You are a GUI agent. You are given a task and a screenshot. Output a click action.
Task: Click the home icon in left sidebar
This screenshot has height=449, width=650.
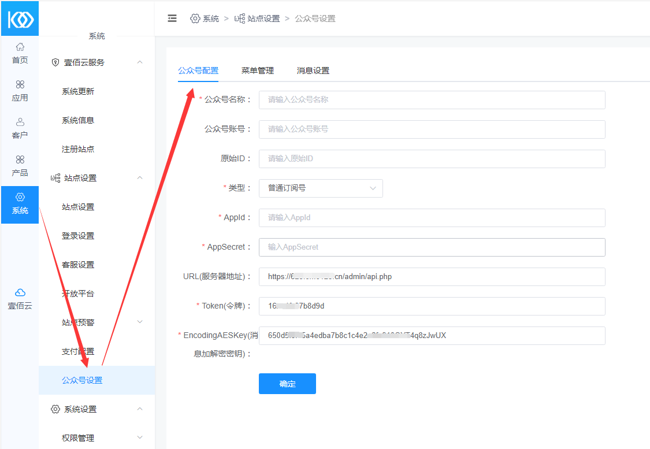pyautogui.click(x=20, y=47)
